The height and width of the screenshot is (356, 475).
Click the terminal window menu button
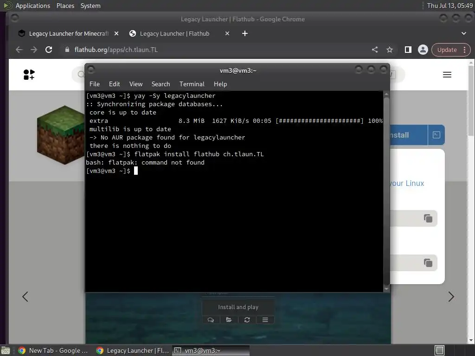(x=91, y=70)
